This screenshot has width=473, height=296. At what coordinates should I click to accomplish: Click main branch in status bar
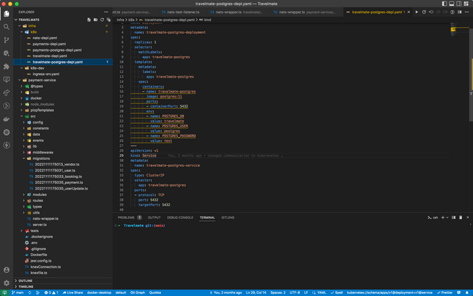(x=18, y=293)
